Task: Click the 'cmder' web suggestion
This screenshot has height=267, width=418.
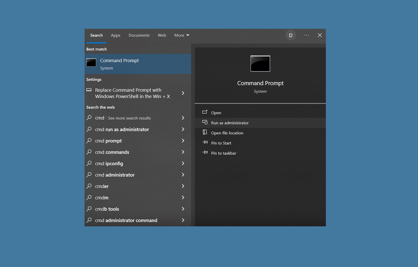Action: pos(138,186)
